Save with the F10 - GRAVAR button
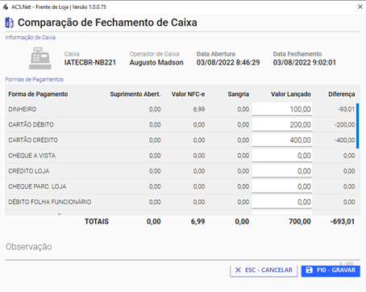The height and width of the screenshot is (292, 366). 331,271
